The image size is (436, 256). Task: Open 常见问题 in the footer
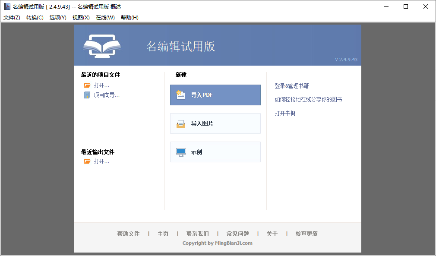[x=237, y=234]
